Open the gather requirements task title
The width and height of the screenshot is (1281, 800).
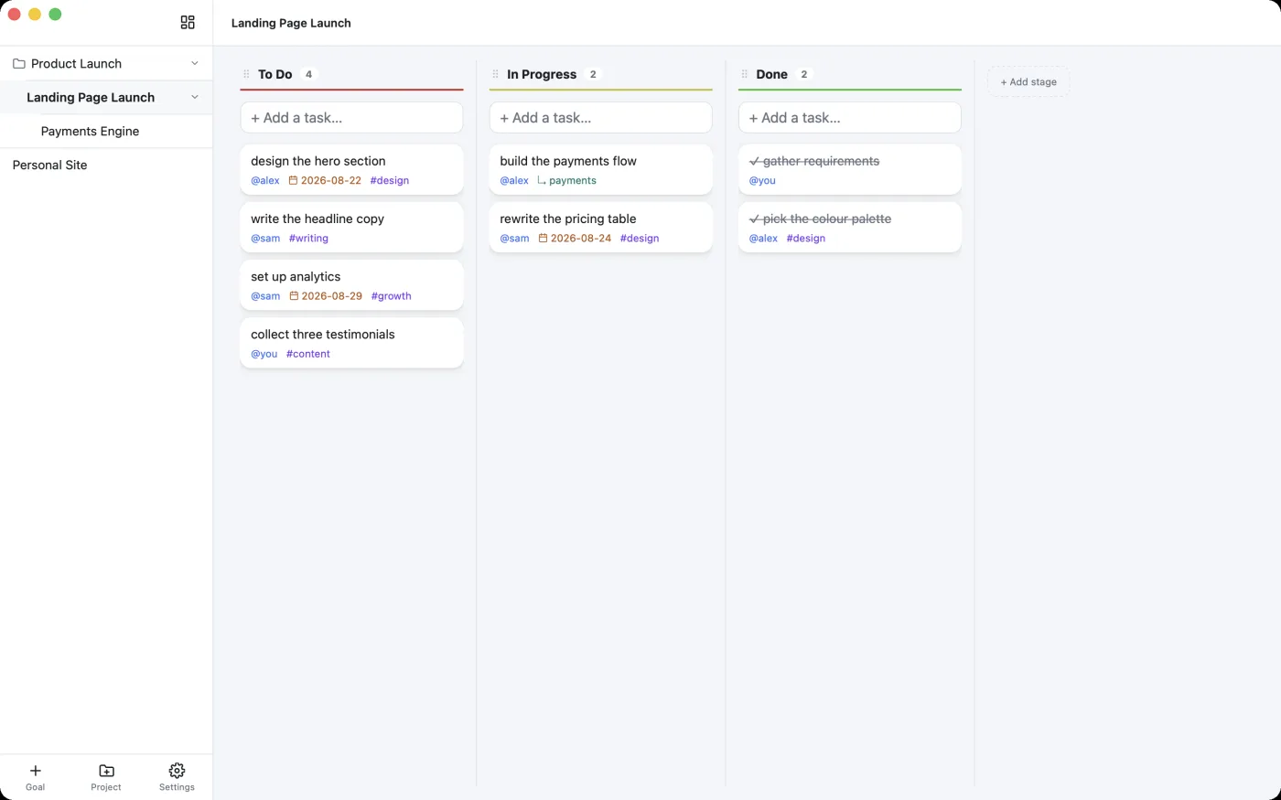coord(821,161)
